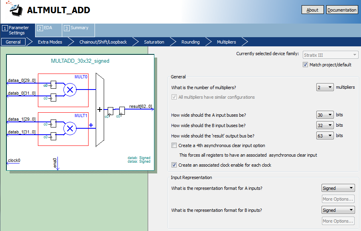Click the datab_0[31..0] port label
This screenshot has width=361, height=231.
pyautogui.click(x=22, y=93)
